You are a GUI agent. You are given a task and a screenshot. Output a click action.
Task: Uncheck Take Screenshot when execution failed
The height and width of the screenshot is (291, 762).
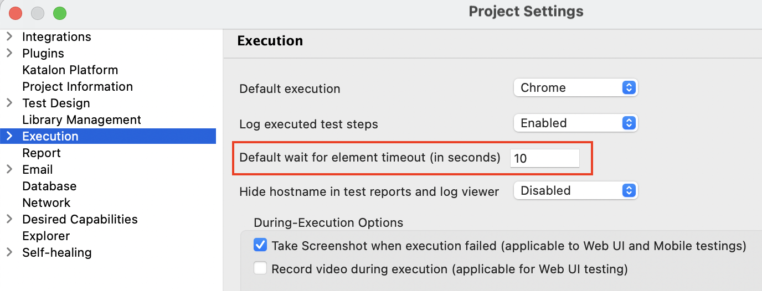pos(260,245)
